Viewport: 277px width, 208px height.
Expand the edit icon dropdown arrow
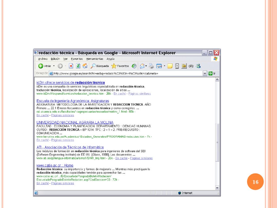point(164,66)
